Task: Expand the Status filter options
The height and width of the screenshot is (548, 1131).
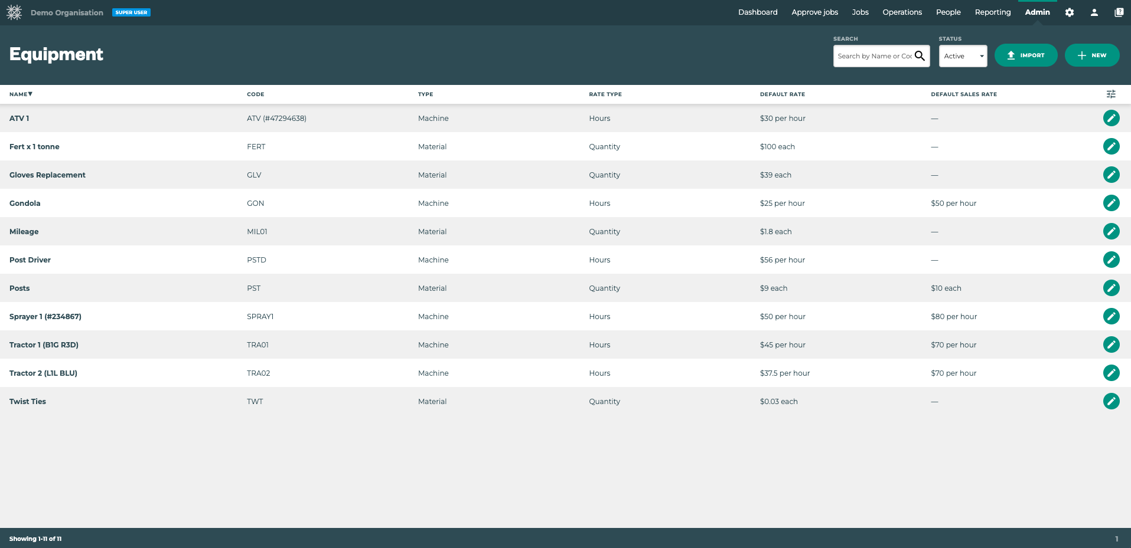Action: click(982, 55)
